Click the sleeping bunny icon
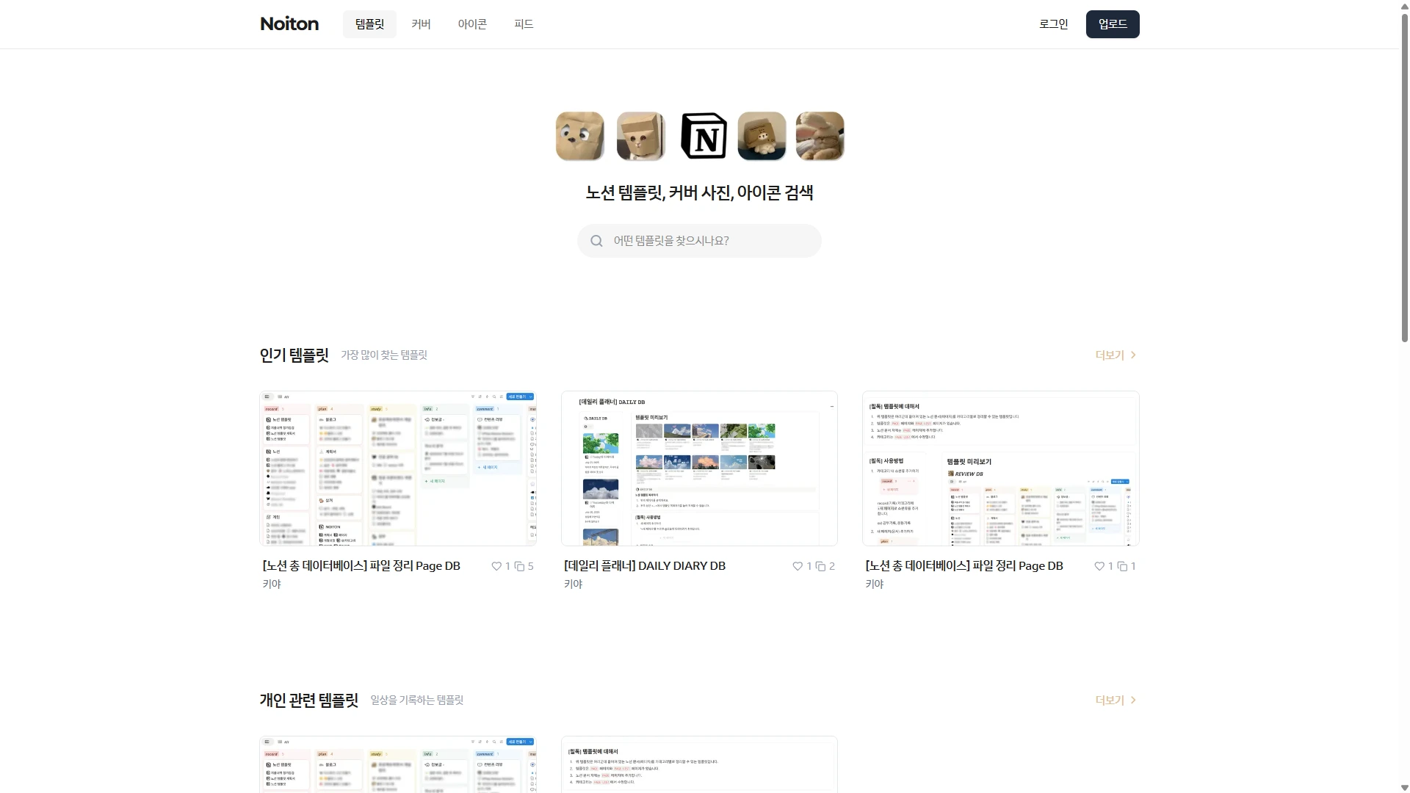 tap(820, 136)
